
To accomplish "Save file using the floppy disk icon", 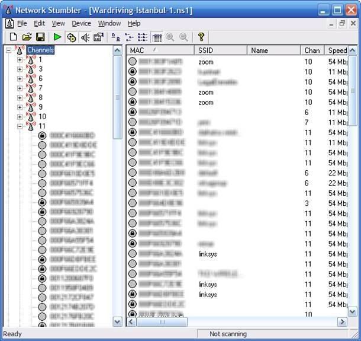I will coord(40,37).
